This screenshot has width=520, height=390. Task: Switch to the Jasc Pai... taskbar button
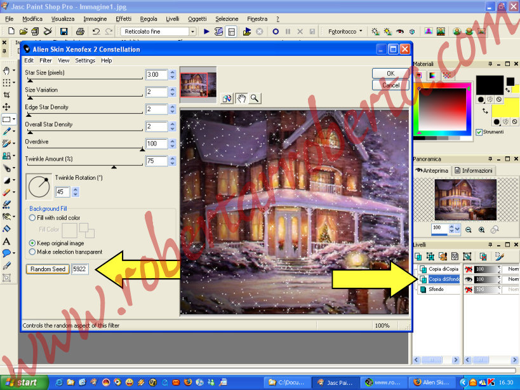tap(336, 382)
